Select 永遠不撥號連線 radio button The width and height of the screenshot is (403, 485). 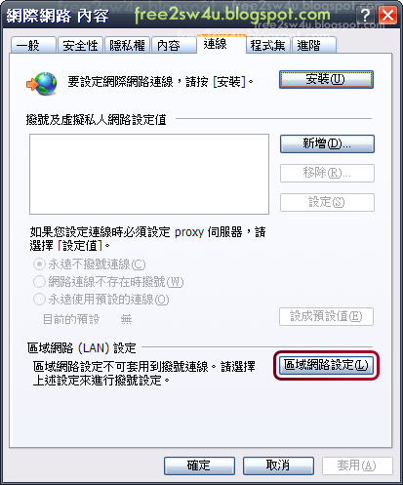point(39,264)
